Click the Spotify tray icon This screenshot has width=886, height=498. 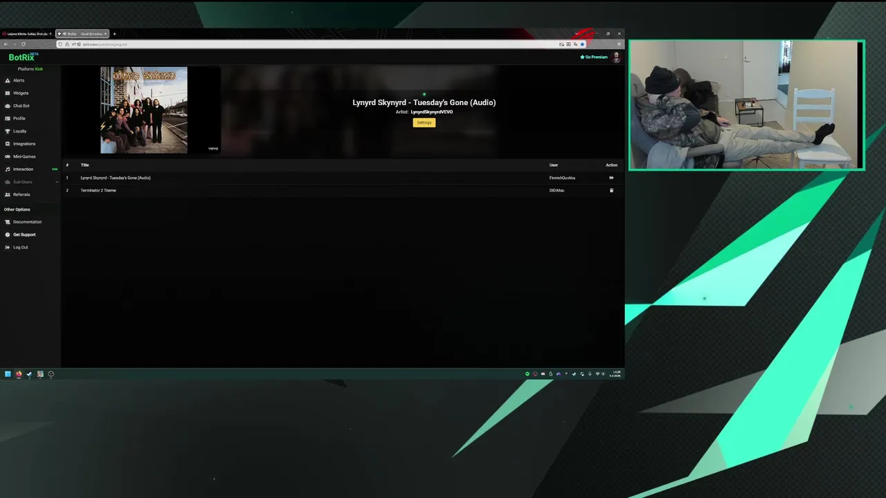pyautogui.click(x=527, y=374)
